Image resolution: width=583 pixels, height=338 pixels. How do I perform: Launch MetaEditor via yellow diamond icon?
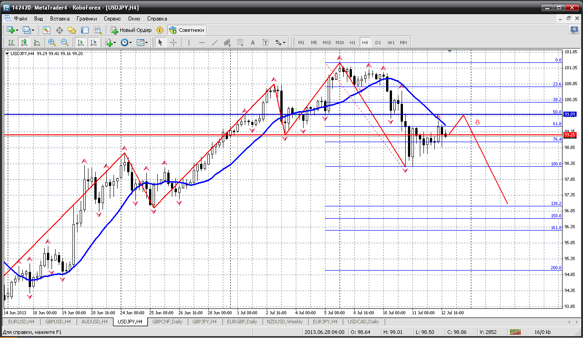160,30
